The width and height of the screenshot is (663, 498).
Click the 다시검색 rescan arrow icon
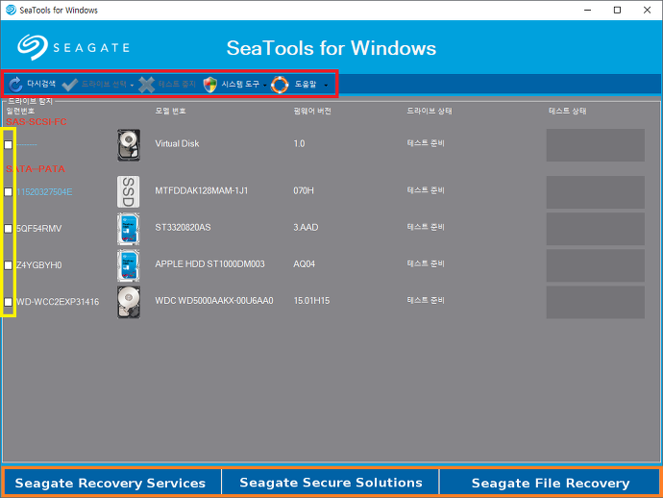tap(15, 85)
